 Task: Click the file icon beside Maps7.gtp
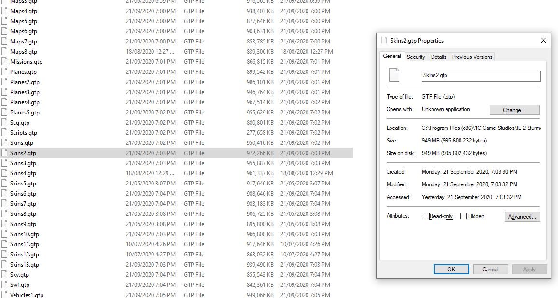tap(4, 42)
